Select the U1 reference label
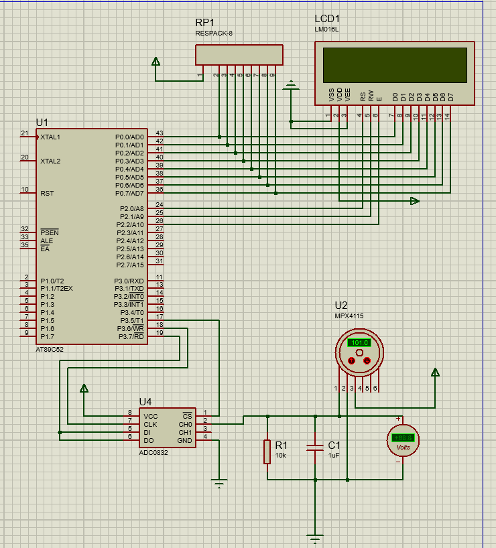The height and width of the screenshot is (548, 496). click(42, 123)
